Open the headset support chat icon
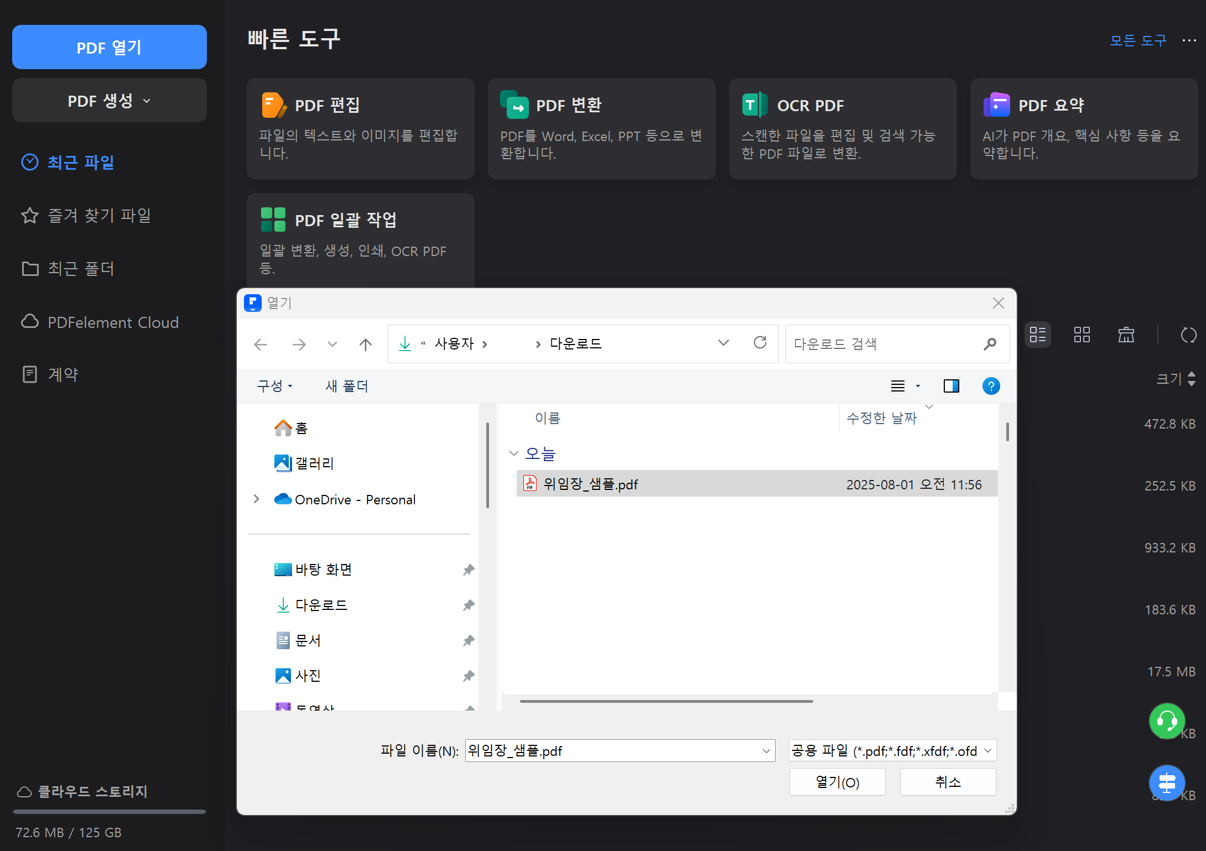Image resolution: width=1206 pixels, height=851 pixels. (1167, 721)
